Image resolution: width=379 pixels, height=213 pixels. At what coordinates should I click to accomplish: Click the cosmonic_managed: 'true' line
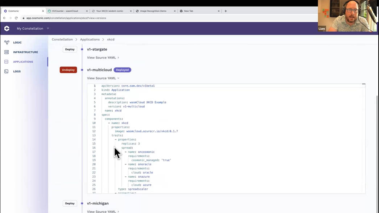[x=151, y=160]
